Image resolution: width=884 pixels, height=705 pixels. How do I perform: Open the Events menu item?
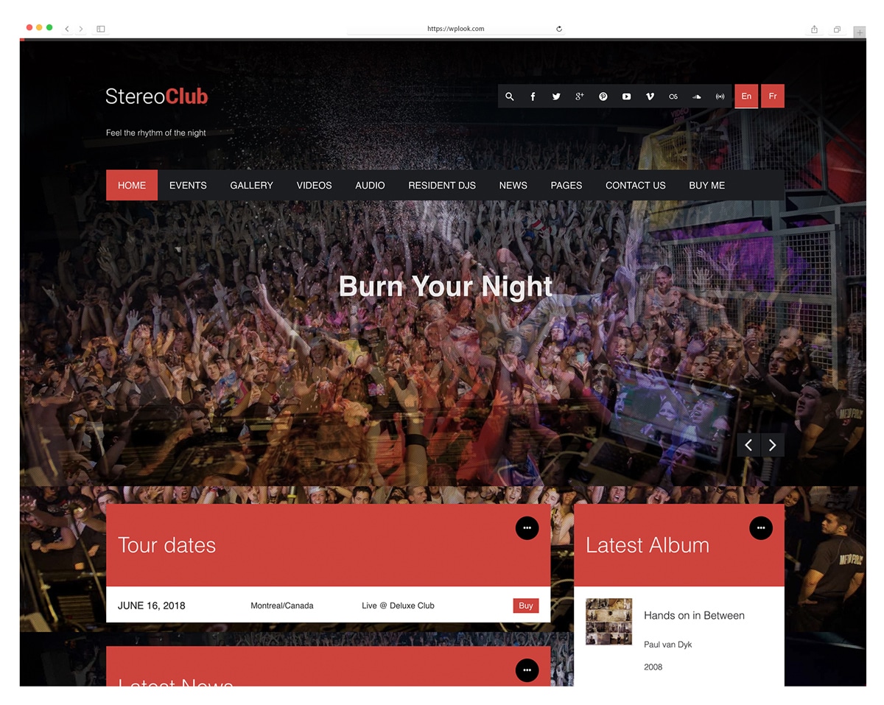tap(188, 186)
